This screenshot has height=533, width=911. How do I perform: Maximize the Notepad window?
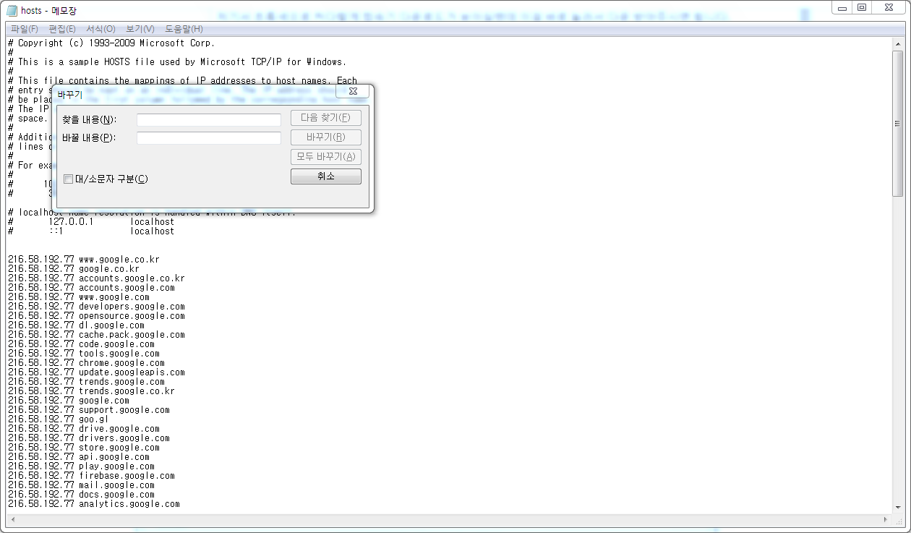click(x=861, y=7)
